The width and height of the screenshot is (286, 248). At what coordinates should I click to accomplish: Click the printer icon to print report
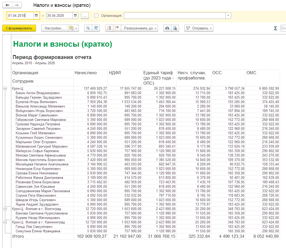(167, 28)
